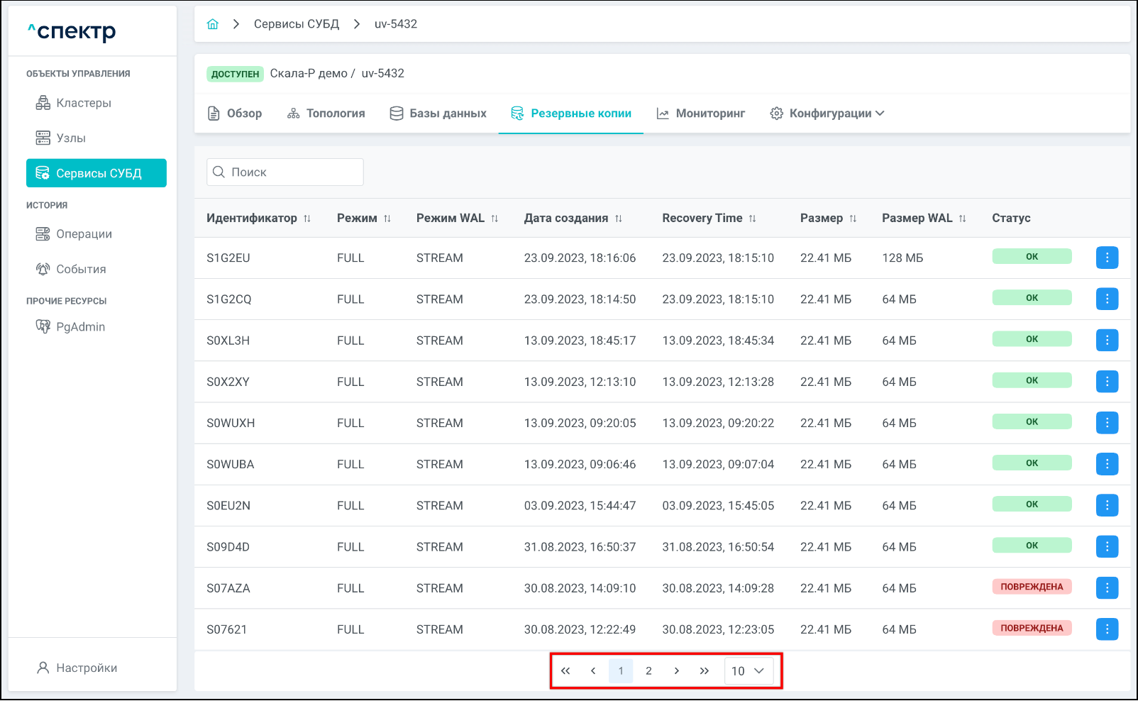The width and height of the screenshot is (1138, 701).
Task: Click Сервисы СУБД breadcrumb link
Action: (297, 24)
